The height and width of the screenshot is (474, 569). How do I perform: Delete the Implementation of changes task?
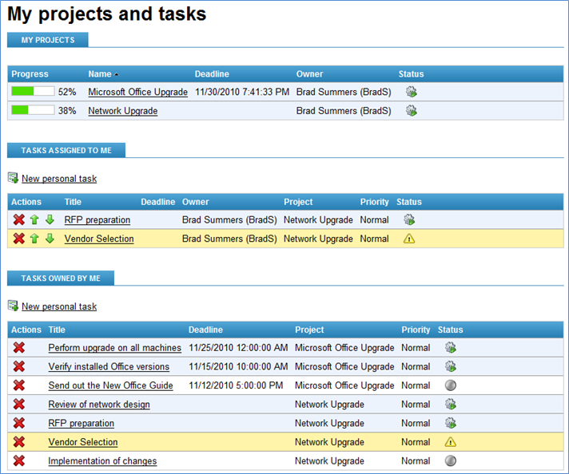(19, 460)
